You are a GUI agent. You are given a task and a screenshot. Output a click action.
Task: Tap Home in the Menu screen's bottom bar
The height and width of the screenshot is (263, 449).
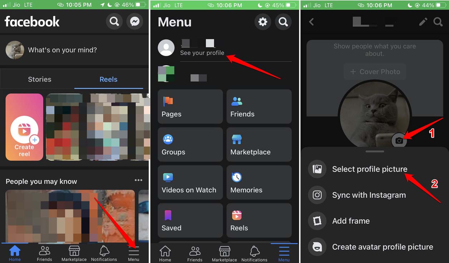click(x=165, y=253)
